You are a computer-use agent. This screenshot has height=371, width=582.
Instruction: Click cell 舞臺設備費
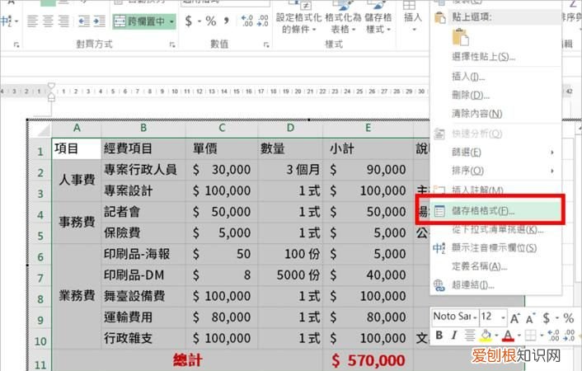tap(143, 296)
